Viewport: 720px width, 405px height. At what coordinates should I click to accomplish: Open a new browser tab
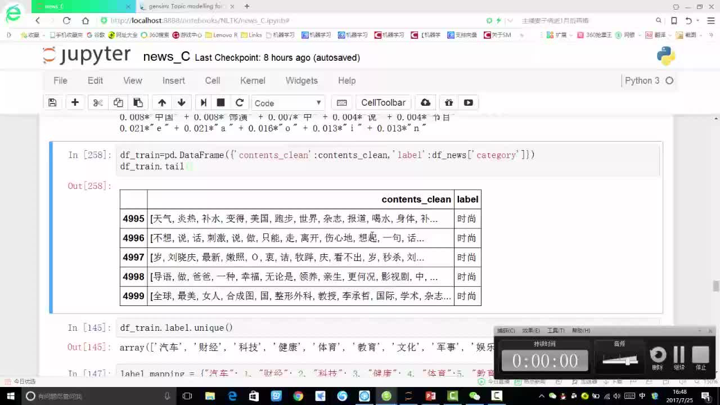(247, 6)
